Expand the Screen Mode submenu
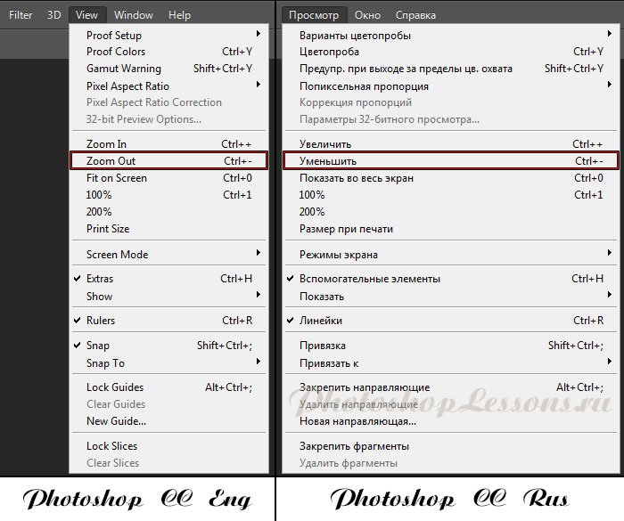This screenshot has width=624, height=521. (168, 254)
